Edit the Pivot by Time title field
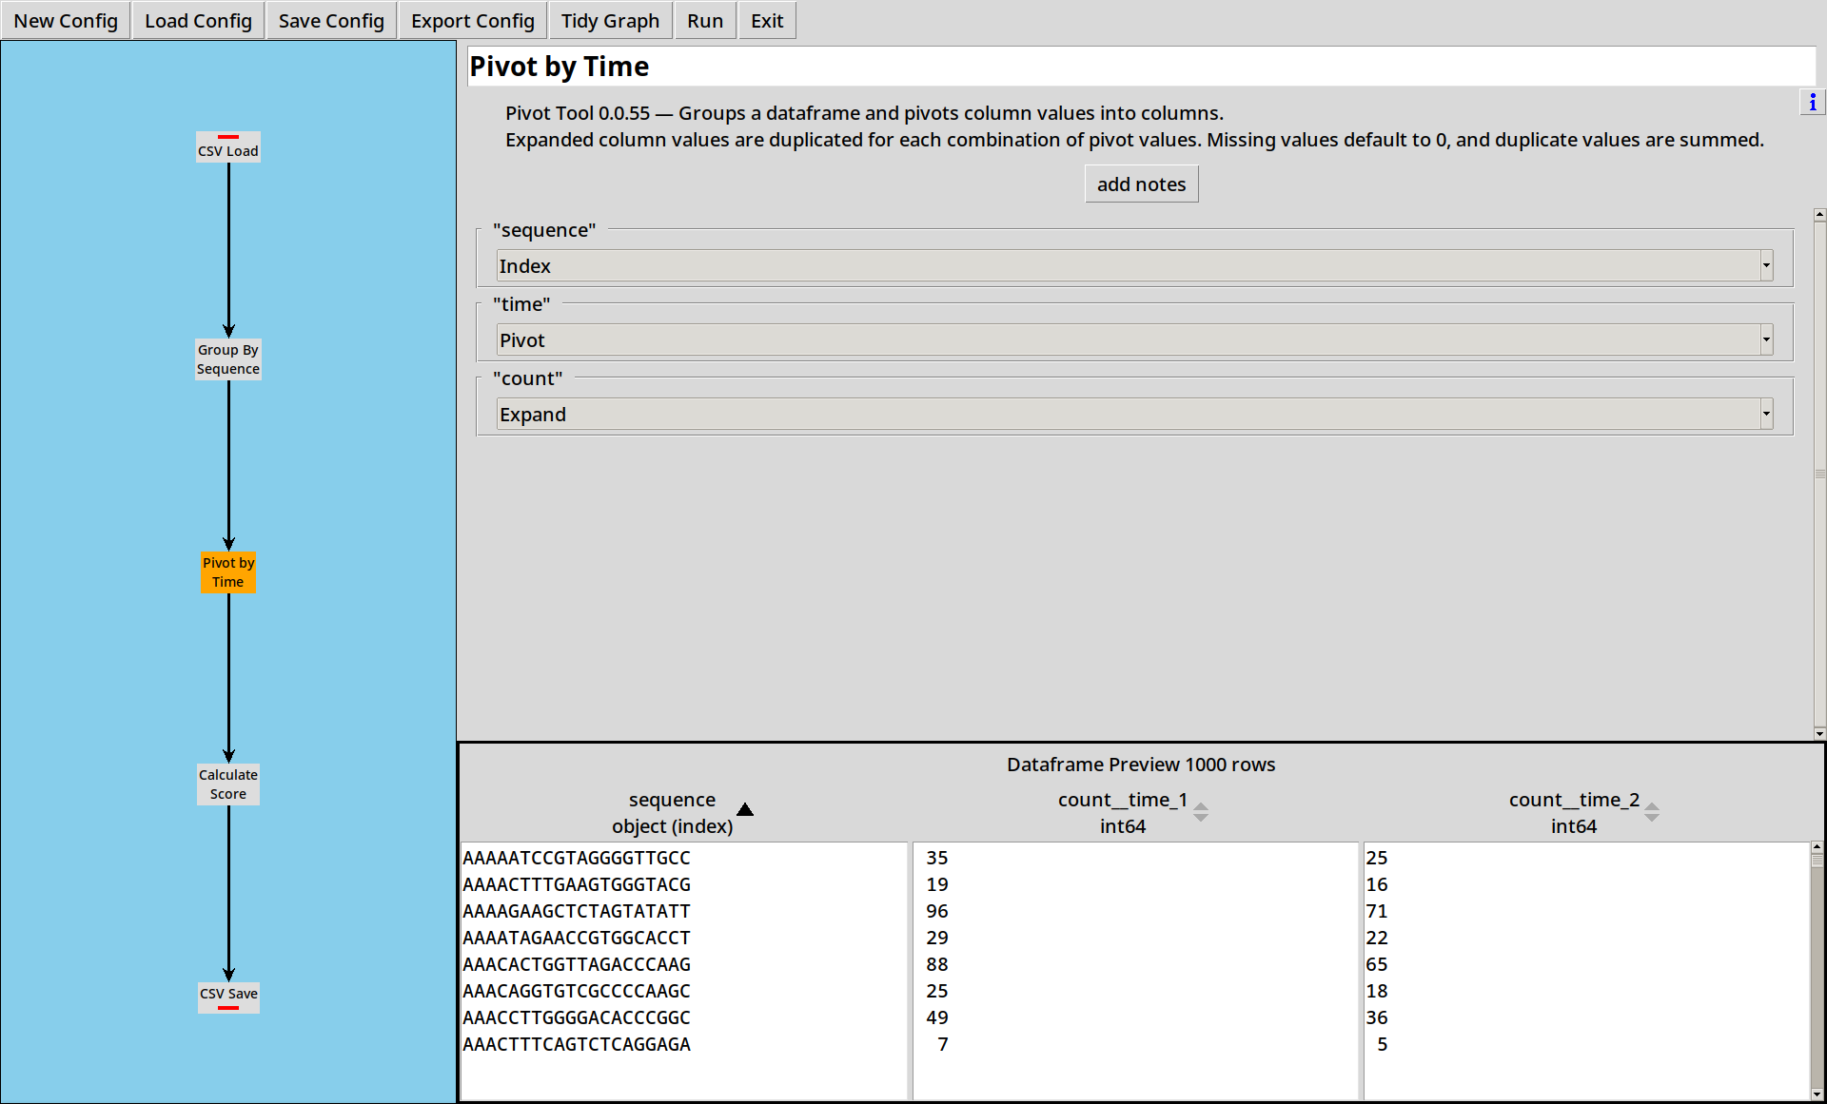This screenshot has width=1827, height=1104. [x=1141, y=67]
